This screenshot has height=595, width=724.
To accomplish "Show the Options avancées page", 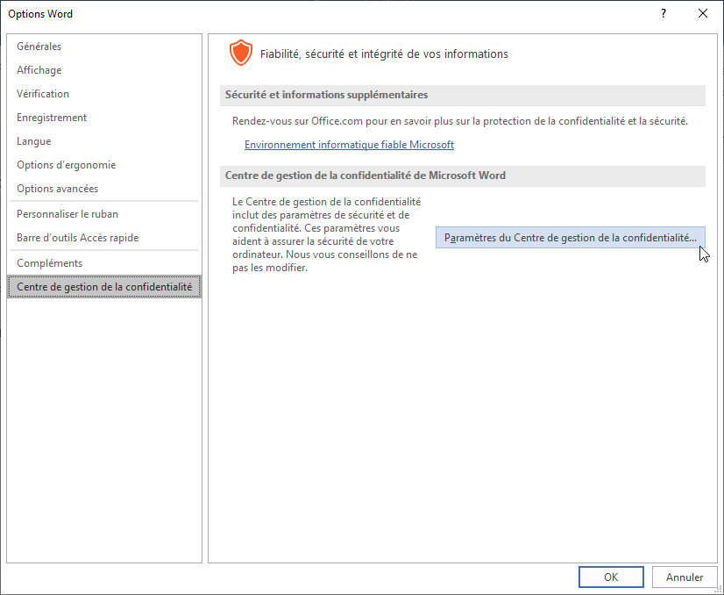I will (58, 189).
